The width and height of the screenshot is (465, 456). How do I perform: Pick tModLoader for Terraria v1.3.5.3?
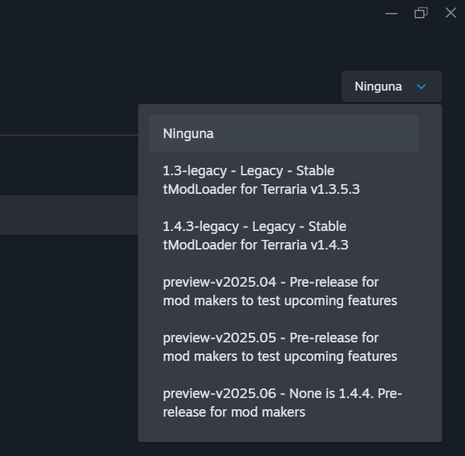click(261, 189)
